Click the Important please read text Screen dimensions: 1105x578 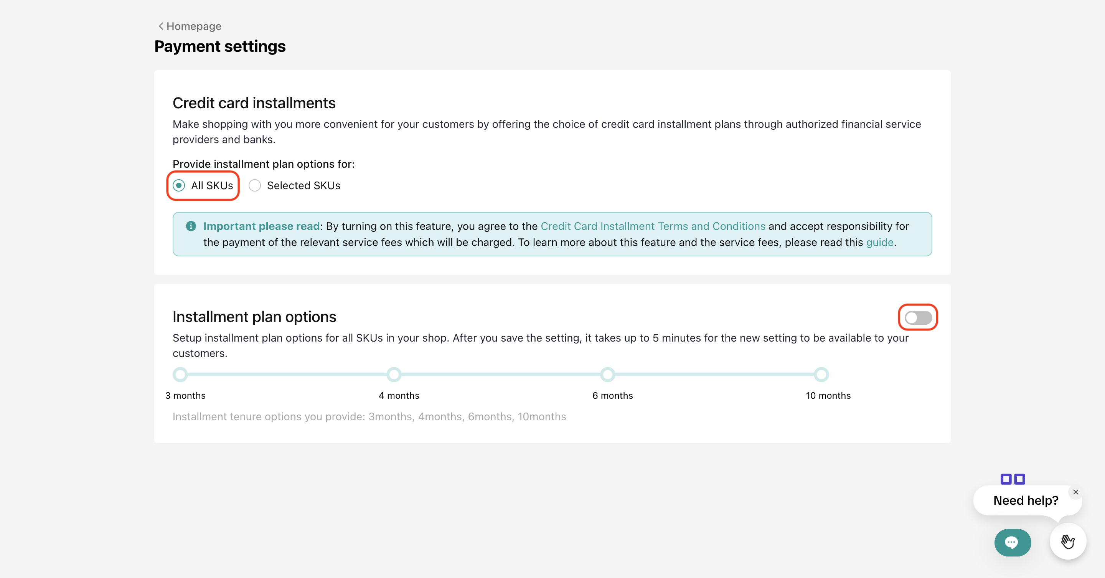(261, 226)
